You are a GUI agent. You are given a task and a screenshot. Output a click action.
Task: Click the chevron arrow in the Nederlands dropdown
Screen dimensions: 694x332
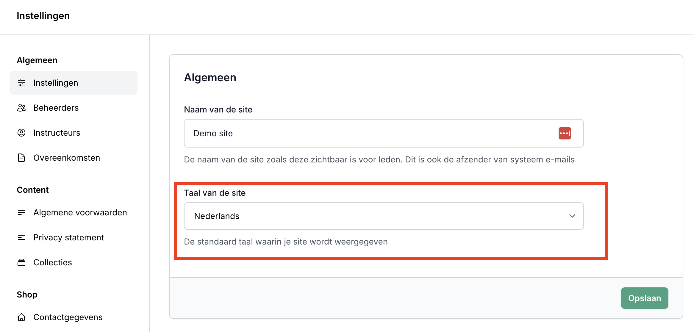pyautogui.click(x=572, y=216)
